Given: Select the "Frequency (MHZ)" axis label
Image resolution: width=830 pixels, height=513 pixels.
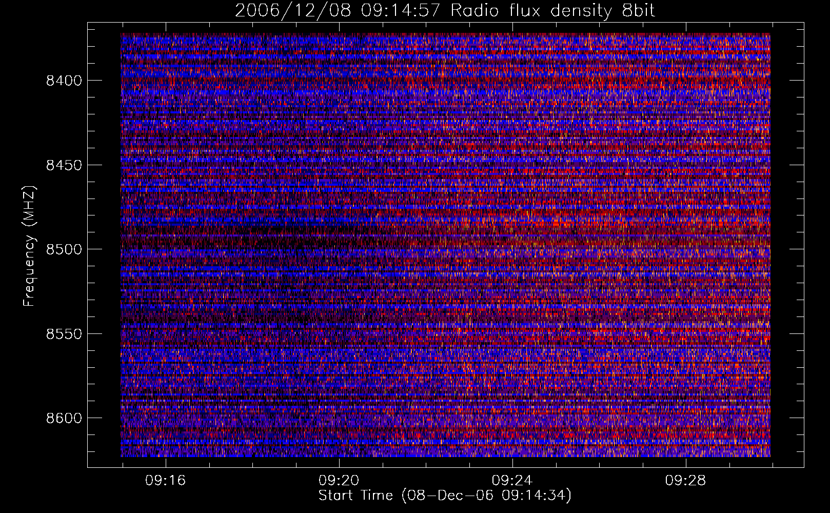Looking at the screenshot, I should point(30,246).
